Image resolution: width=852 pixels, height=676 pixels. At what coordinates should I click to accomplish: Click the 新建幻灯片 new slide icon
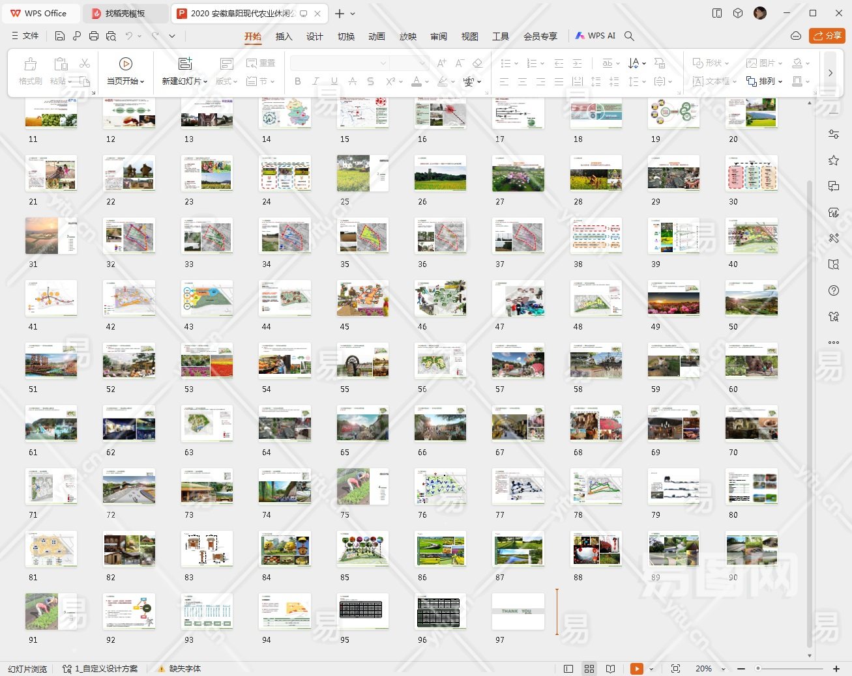(x=185, y=64)
